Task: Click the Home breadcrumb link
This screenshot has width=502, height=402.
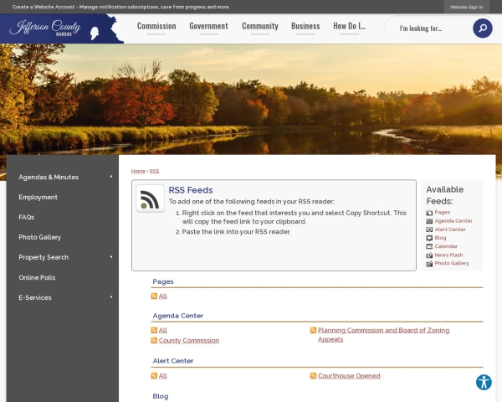Action: click(138, 171)
